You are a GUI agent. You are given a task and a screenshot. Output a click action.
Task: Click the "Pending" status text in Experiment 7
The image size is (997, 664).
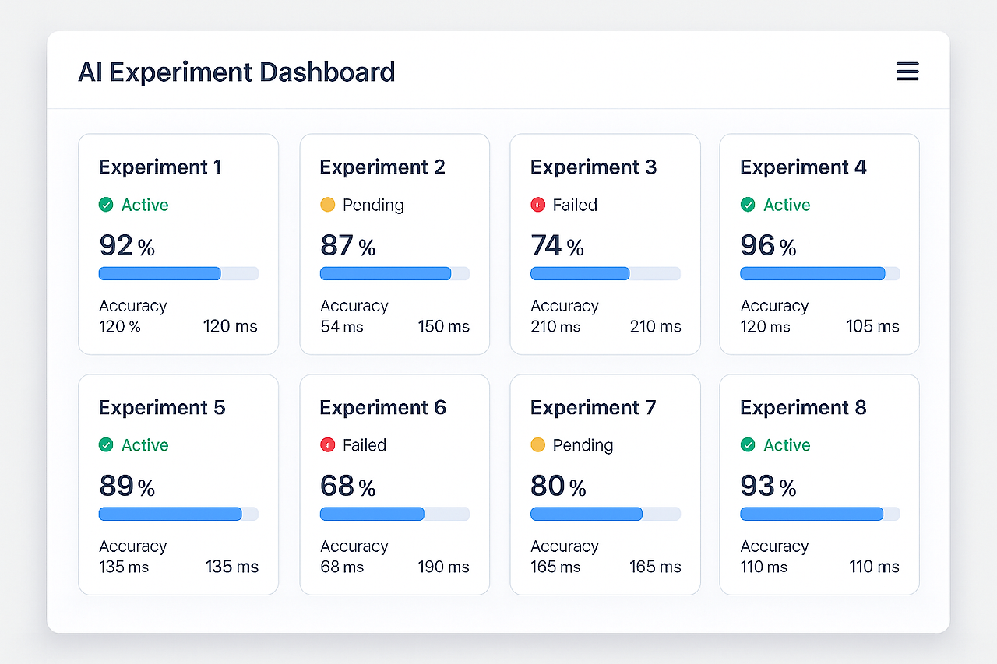coord(583,445)
